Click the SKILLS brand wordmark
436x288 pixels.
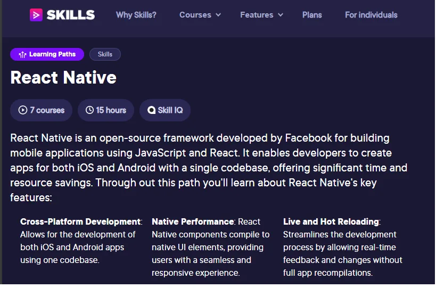[71, 15]
